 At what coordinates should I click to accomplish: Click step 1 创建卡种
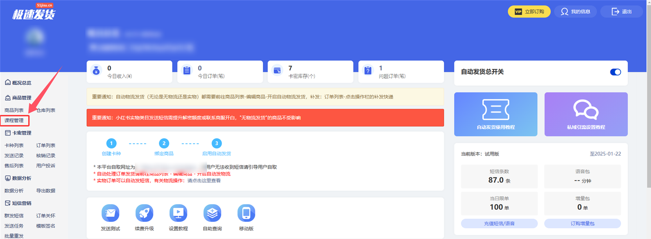(111, 147)
